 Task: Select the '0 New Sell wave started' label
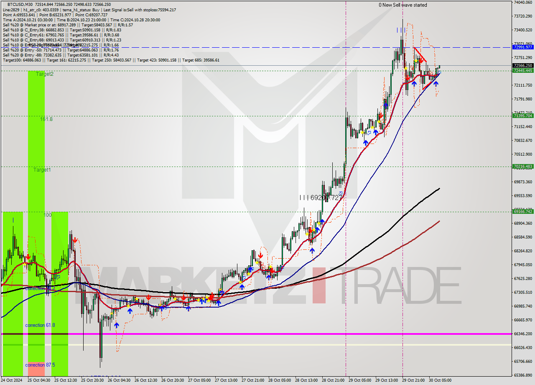coord(403,5)
